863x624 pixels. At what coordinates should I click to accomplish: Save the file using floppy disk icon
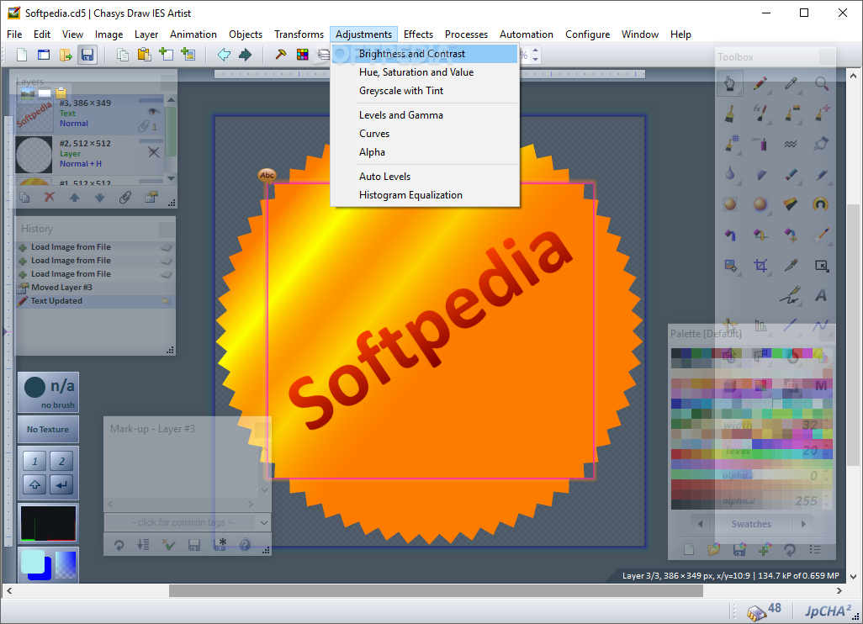coord(87,55)
